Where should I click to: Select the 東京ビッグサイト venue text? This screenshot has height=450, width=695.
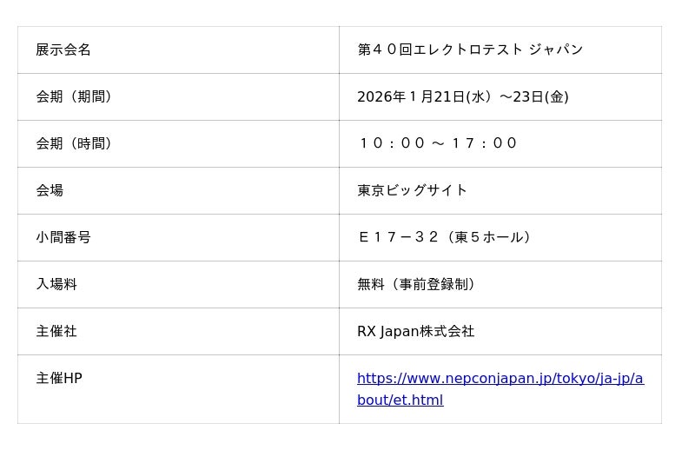[413, 191]
